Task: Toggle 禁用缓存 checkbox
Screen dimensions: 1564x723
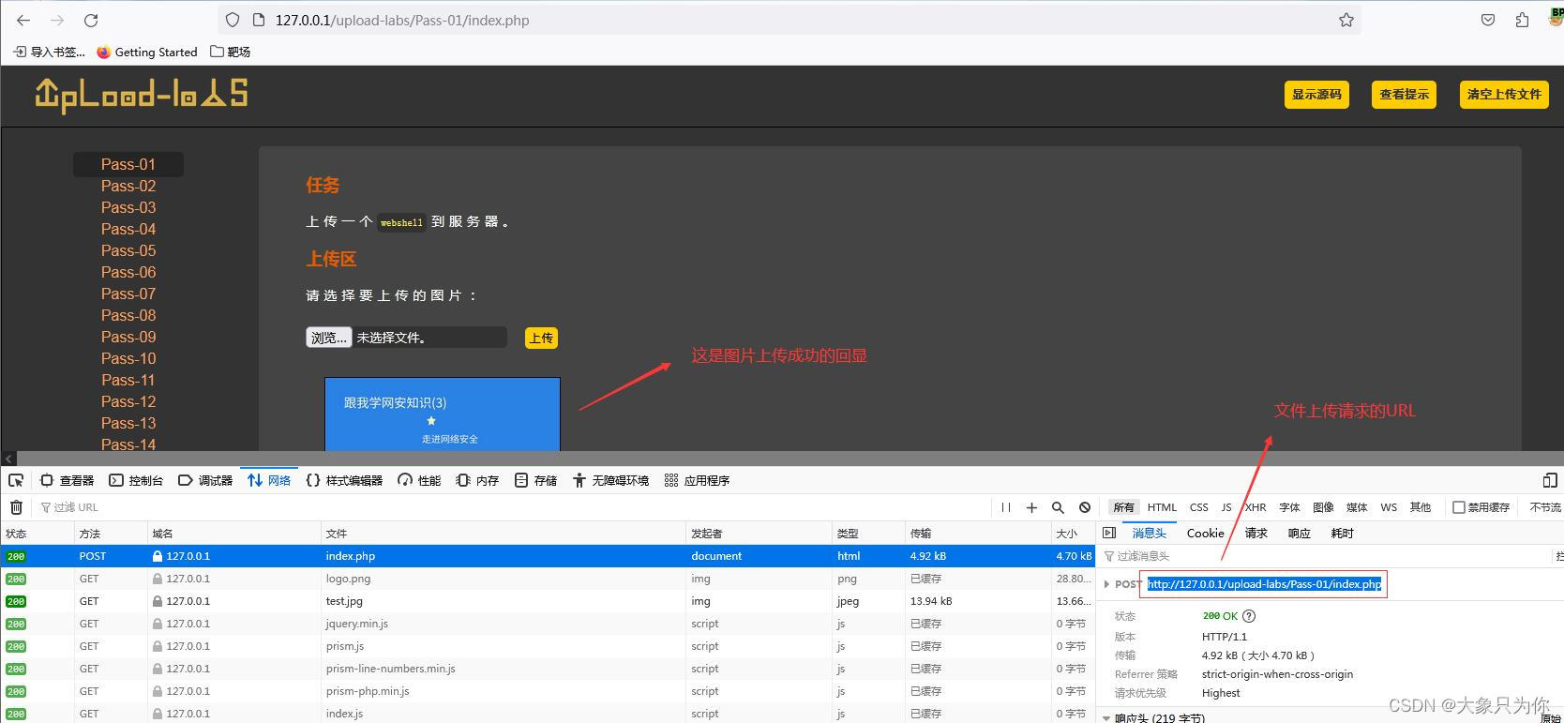Action: point(1459,507)
